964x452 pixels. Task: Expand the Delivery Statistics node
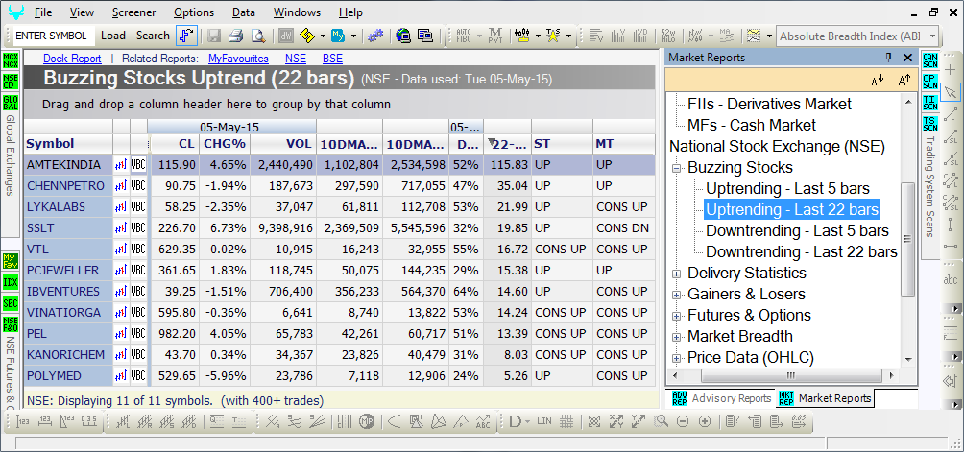coord(677,274)
